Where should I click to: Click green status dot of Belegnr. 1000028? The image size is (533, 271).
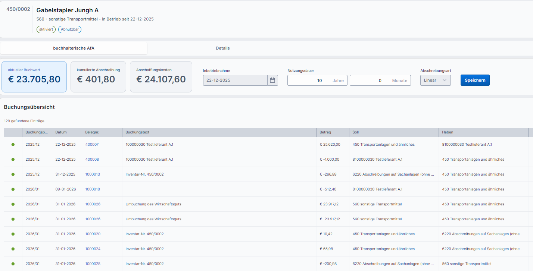click(13, 264)
